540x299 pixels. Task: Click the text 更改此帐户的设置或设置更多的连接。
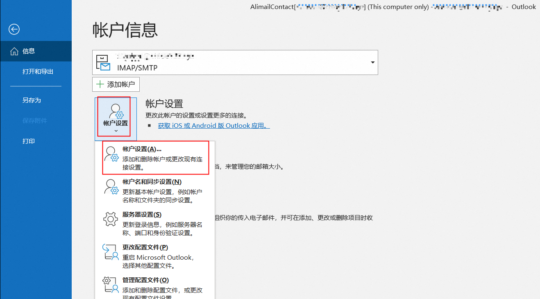tap(196, 116)
